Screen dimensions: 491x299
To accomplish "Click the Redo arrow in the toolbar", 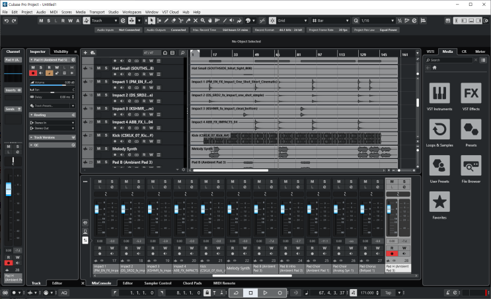I will tap(14, 20).
